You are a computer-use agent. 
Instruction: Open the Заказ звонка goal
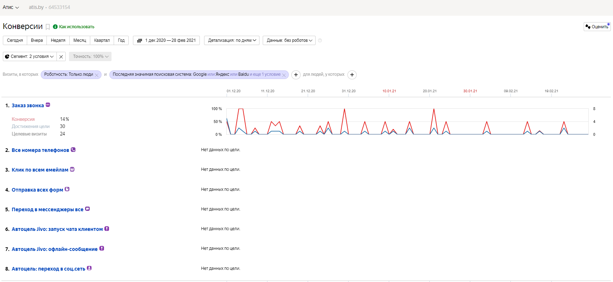coord(28,105)
